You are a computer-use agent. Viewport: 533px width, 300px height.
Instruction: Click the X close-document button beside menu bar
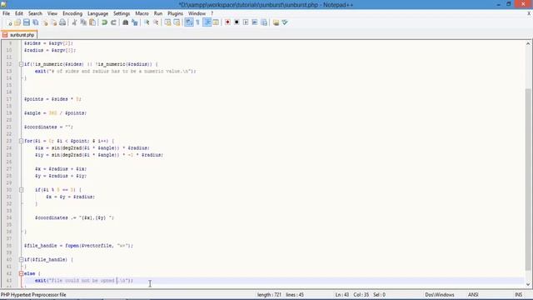pyautogui.click(x=529, y=13)
